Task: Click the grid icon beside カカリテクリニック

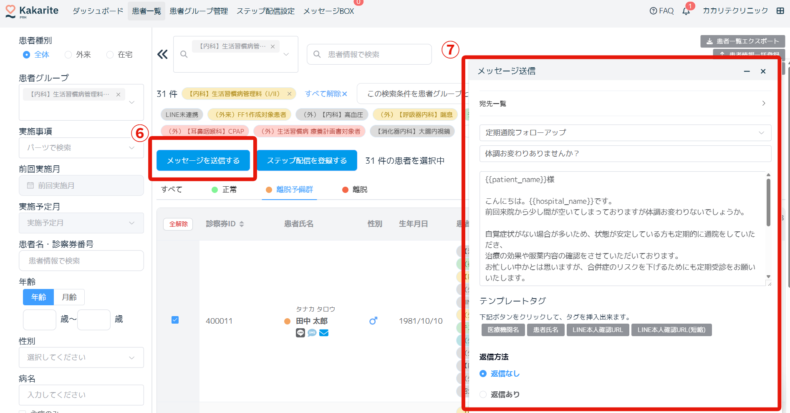Action: 780,11
